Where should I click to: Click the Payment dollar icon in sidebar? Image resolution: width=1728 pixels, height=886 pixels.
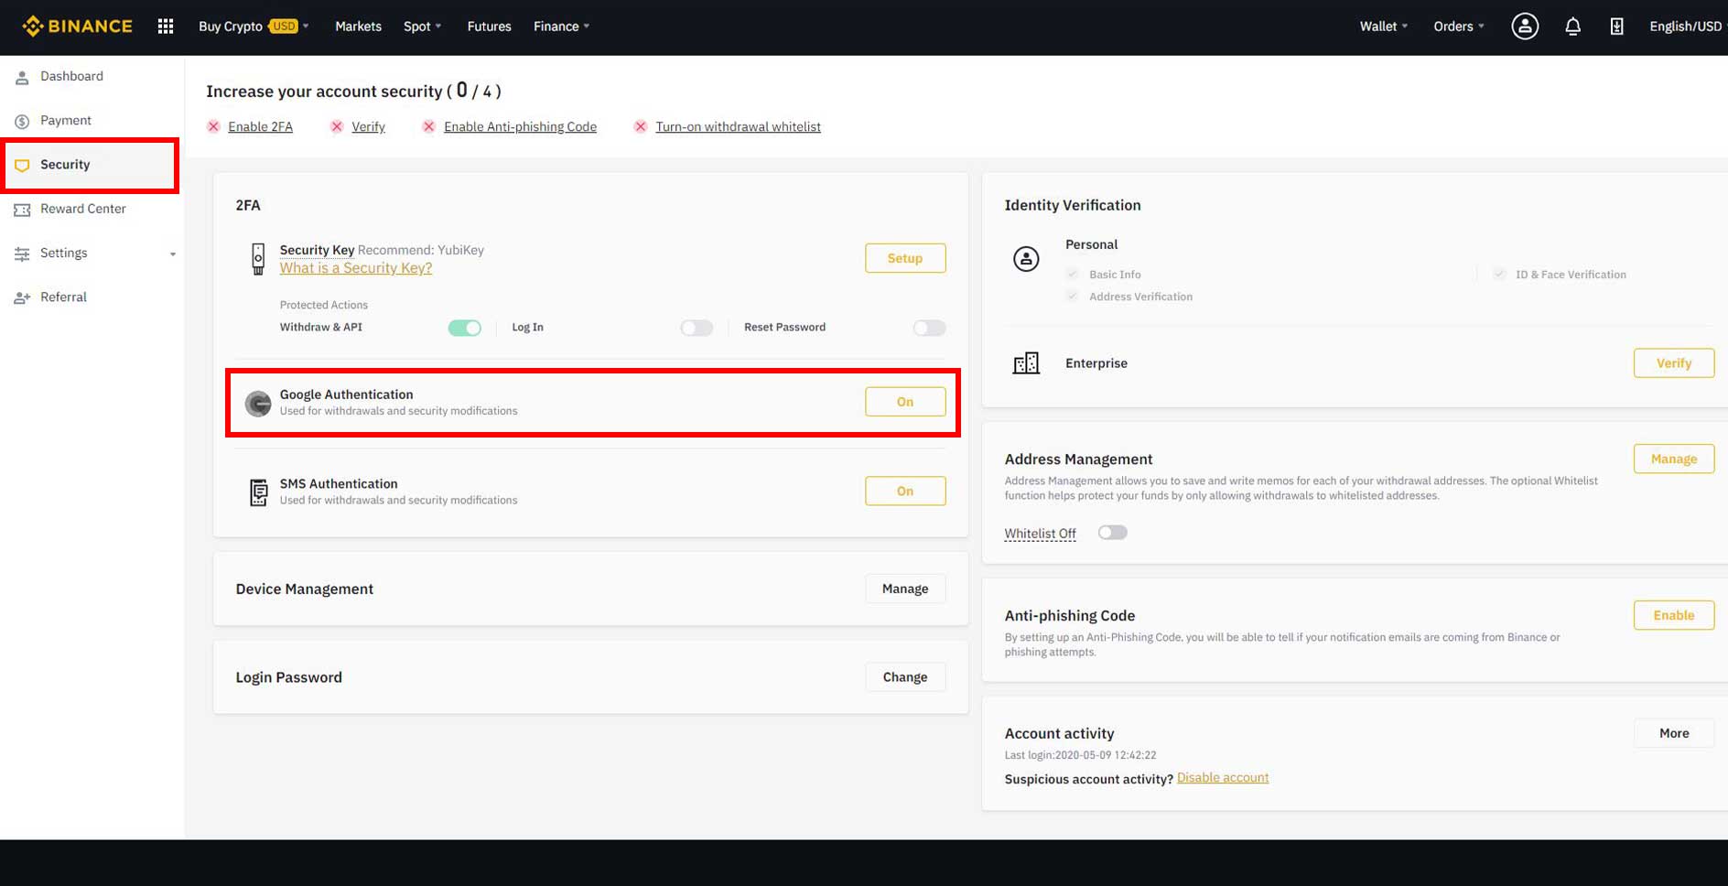pyautogui.click(x=22, y=121)
